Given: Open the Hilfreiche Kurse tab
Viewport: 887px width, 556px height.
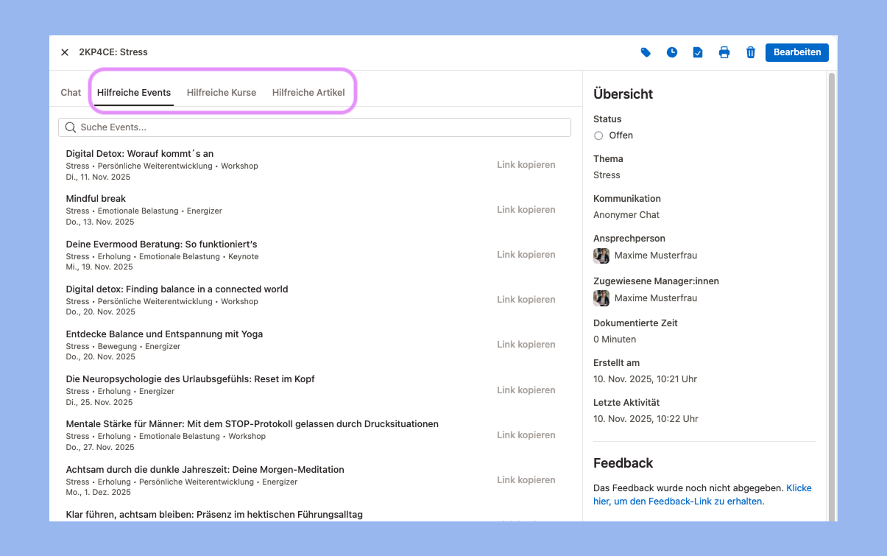Looking at the screenshot, I should tap(222, 93).
